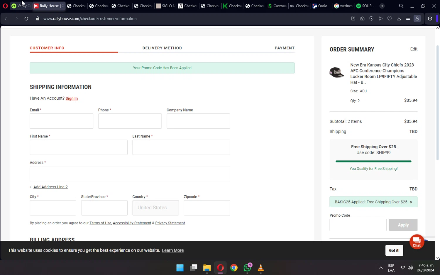Viewport: 440px width, 275px height.
Task: Click the State/Province field
Action: (x=104, y=208)
